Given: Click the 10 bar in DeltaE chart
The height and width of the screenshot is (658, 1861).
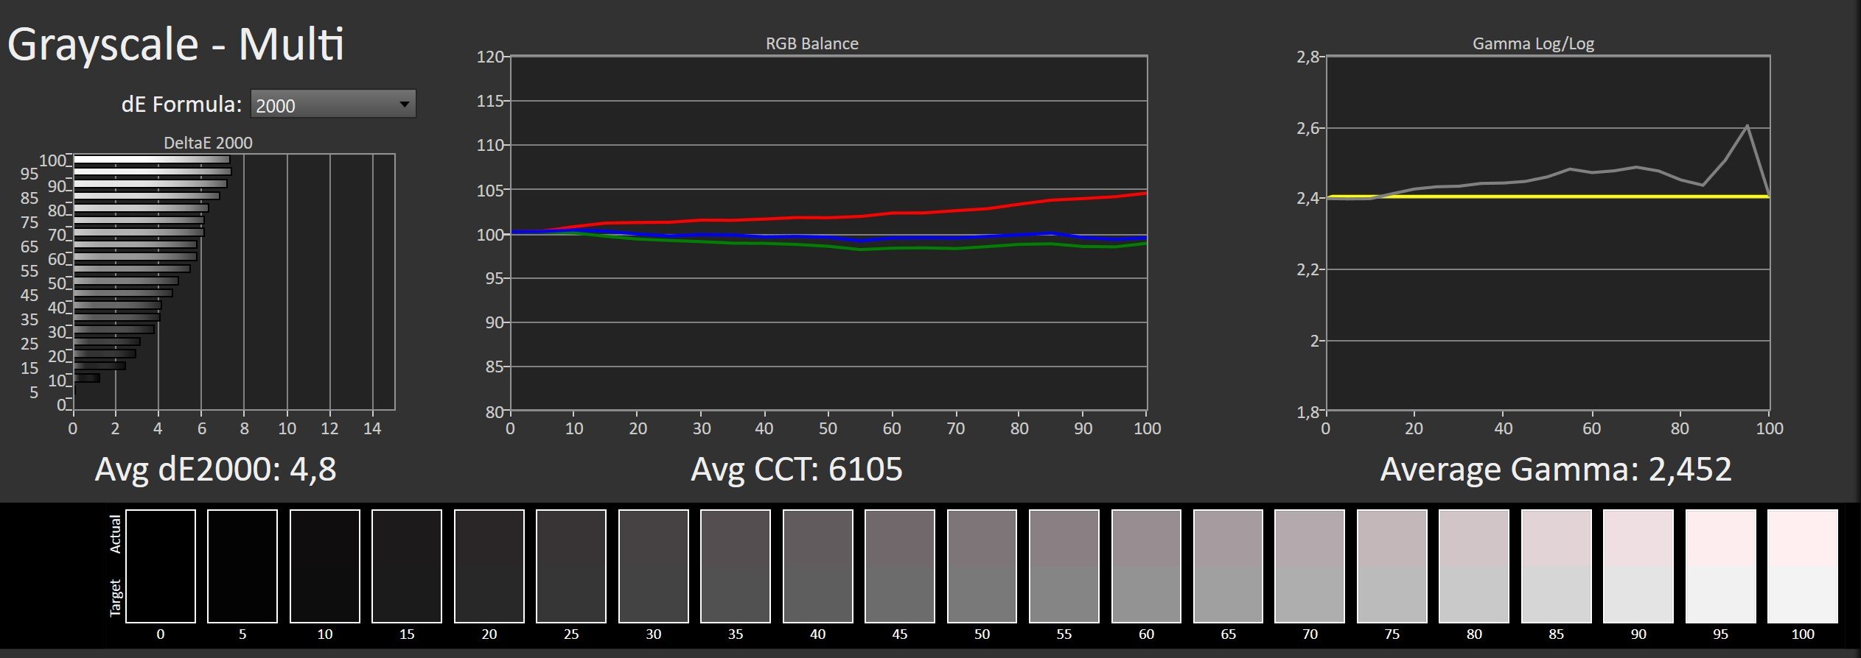Looking at the screenshot, I should [87, 378].
